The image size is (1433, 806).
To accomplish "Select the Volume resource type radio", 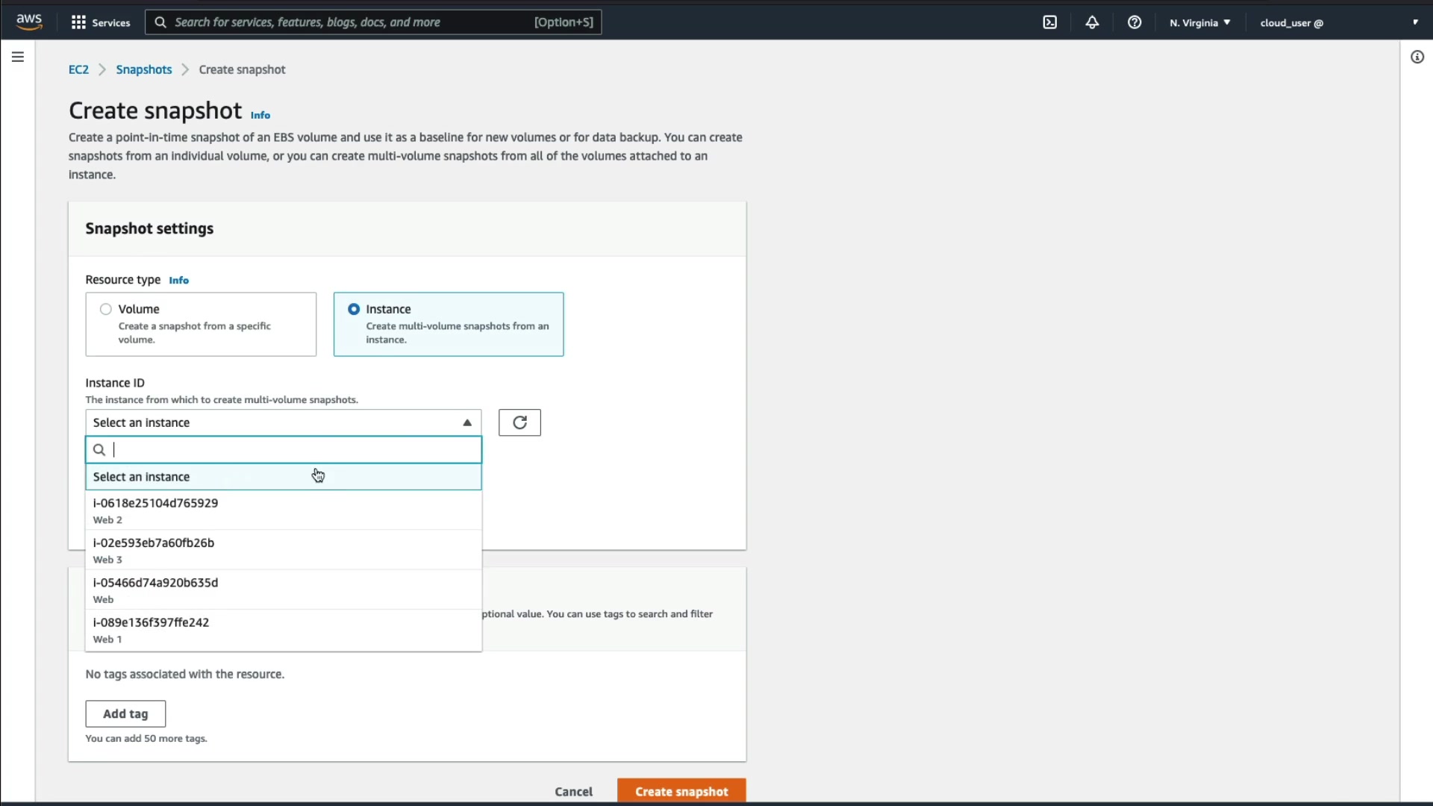I will click(106, 309).
